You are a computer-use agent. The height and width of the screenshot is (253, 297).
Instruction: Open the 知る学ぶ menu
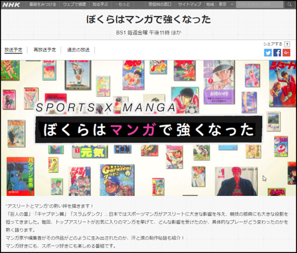tap(100, 4)
